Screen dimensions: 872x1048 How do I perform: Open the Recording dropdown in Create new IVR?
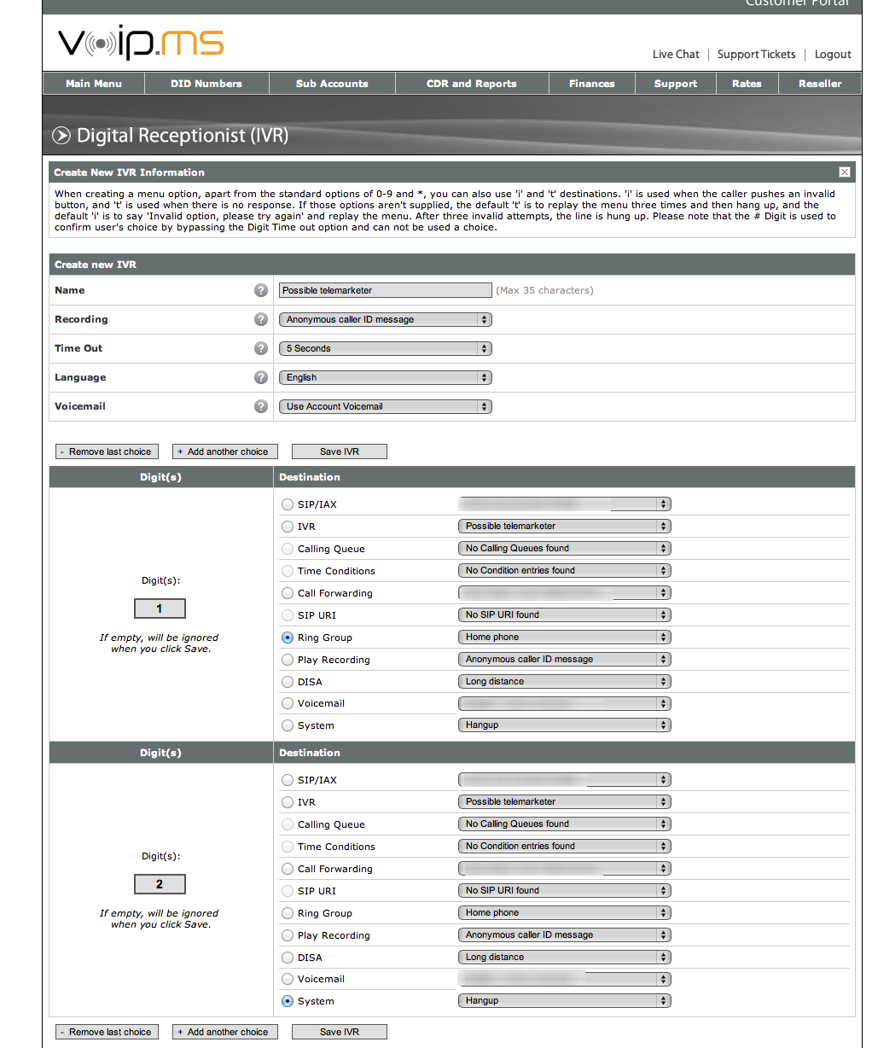pyautogui.click(x=386, y=319)
